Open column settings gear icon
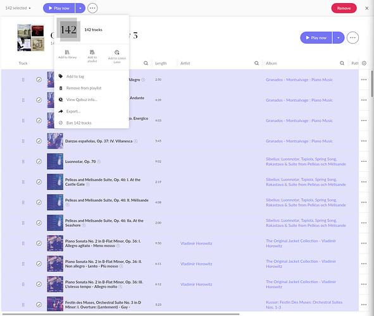The height and width of the screenshot is (316, 374). pos(364,63)
